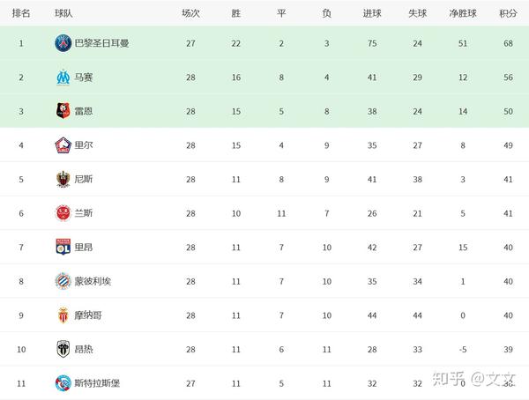Click the 球队 team column header
Viewport: 529px width, 400px height.
63,13
